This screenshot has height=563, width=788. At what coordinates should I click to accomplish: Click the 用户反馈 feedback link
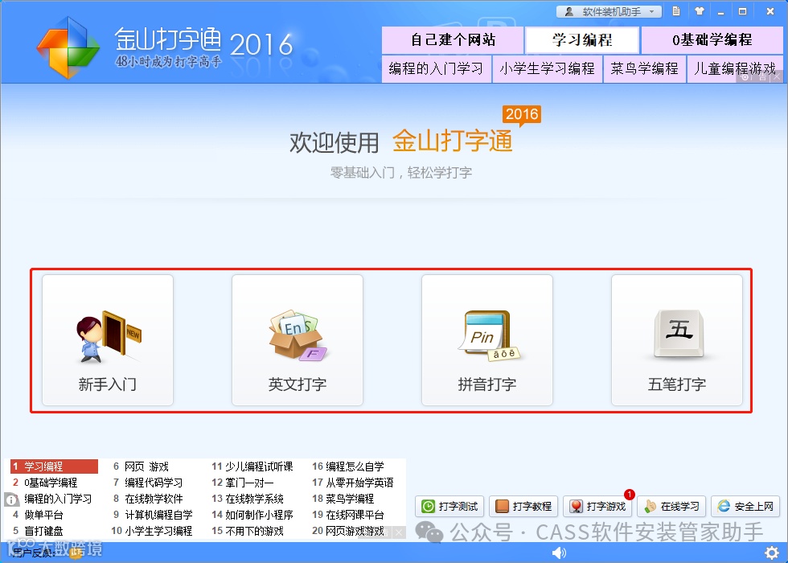point(33,553)
